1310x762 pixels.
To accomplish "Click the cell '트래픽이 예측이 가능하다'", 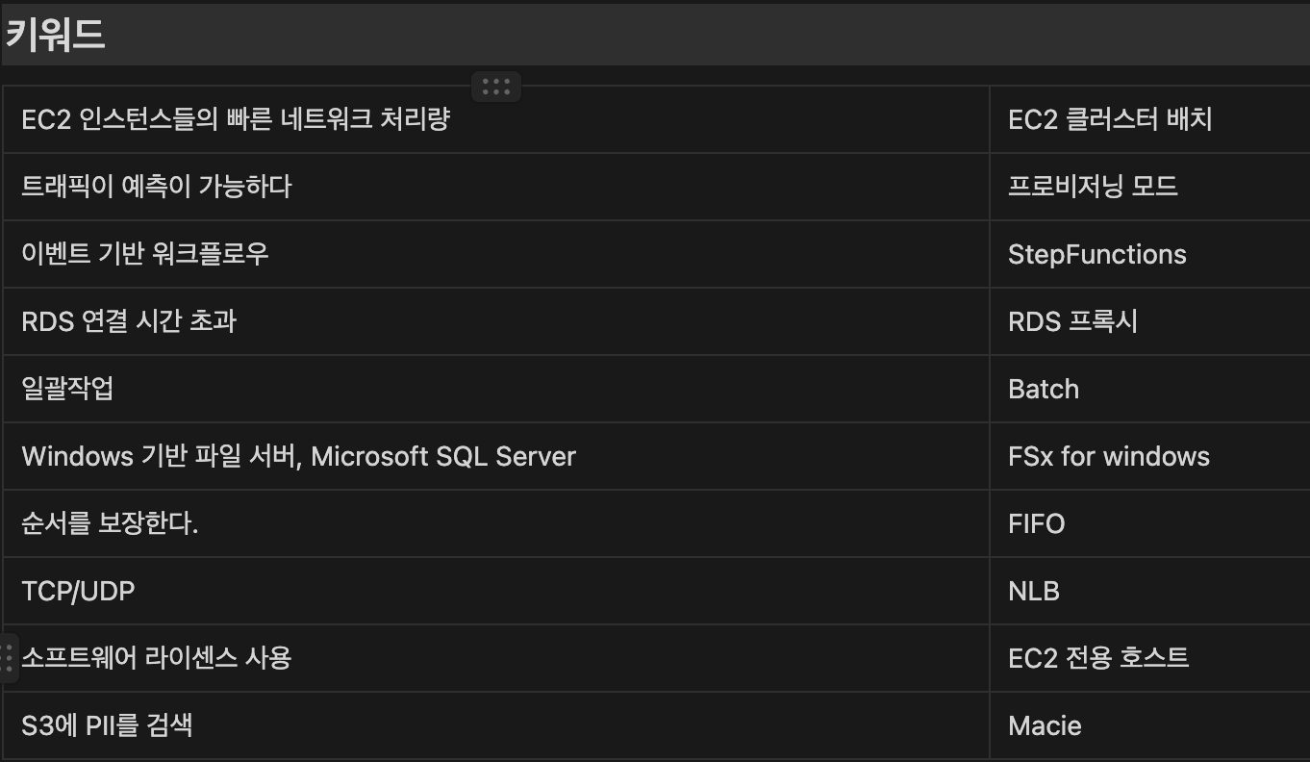I will coord(496,187).
